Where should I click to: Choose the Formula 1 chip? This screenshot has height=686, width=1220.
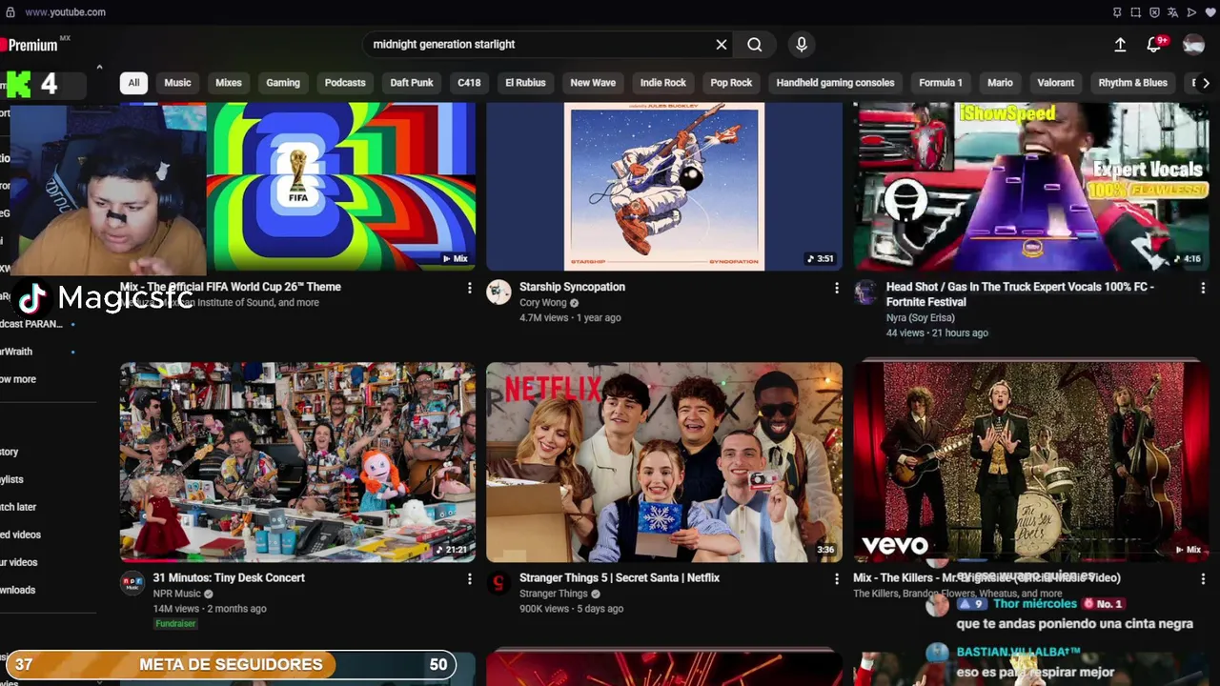tap(941, 83)
